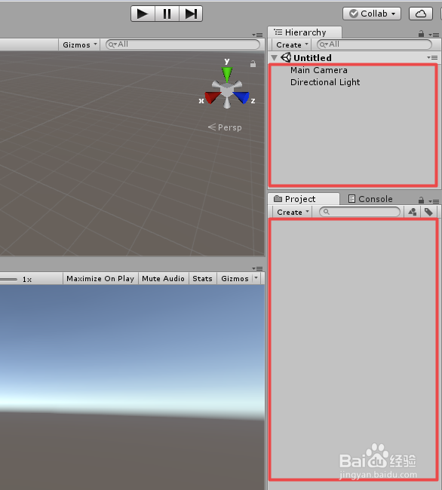Switch to the Project tab
The height and width of the screenshot is (490, 442).
303,199
